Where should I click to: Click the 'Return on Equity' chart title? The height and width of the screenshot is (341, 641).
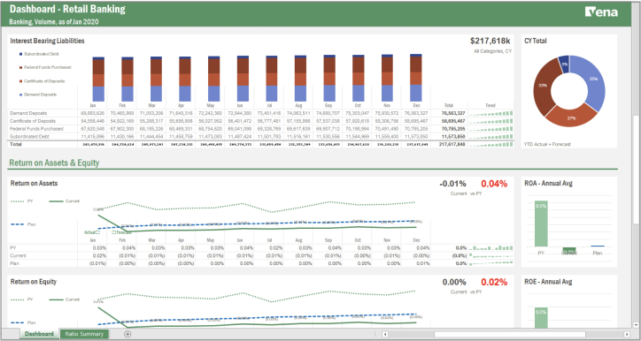coord(34,282)
